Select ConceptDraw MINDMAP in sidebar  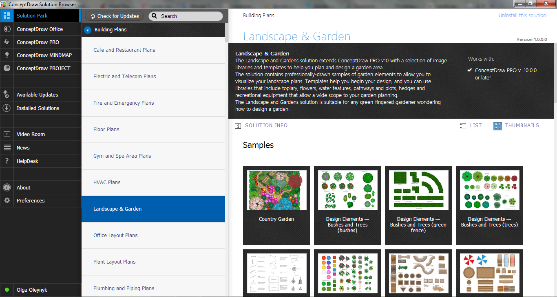(x=40, y=55)
